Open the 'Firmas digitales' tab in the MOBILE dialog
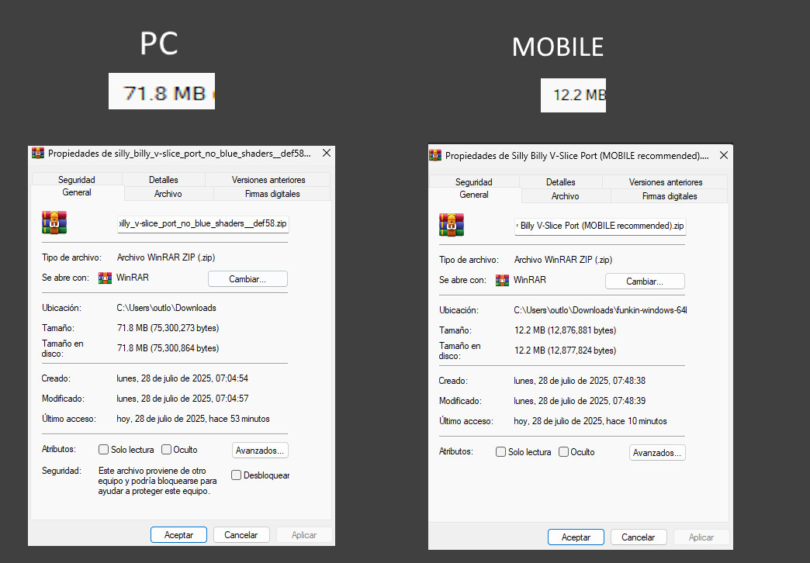810x563 pixels. [670, 196]
